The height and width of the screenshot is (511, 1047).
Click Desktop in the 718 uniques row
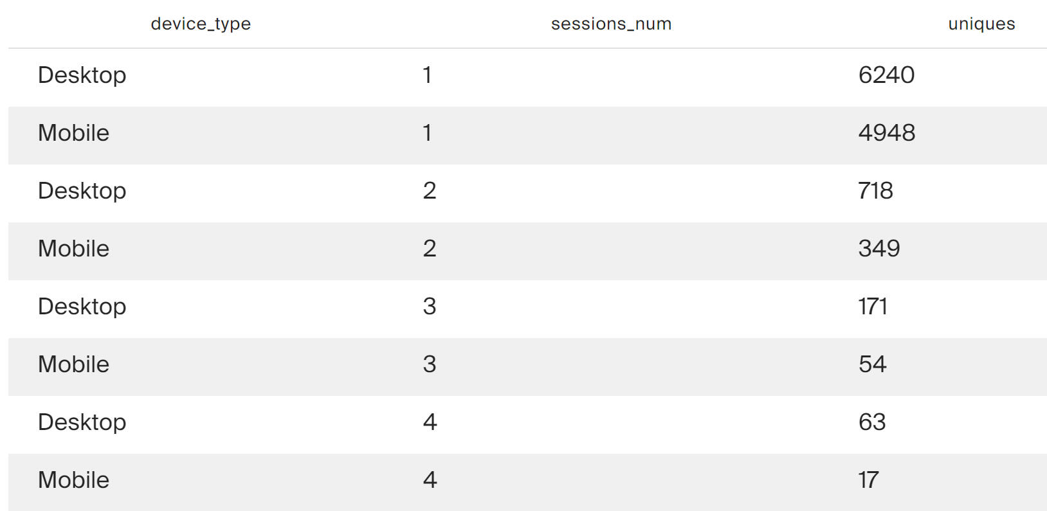82,191
